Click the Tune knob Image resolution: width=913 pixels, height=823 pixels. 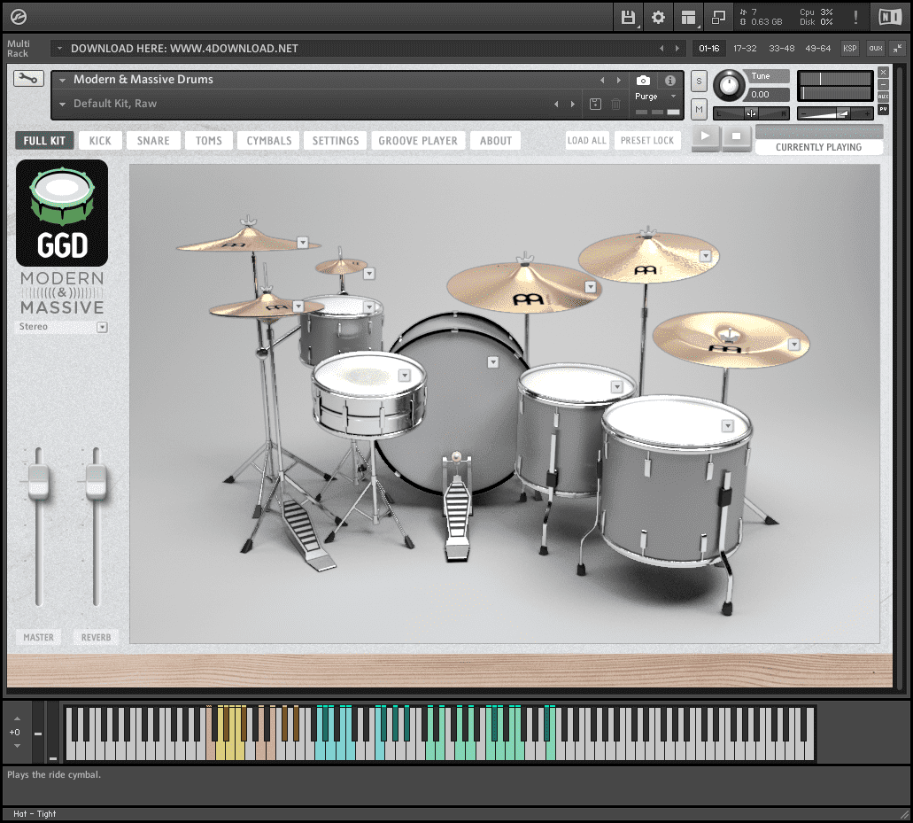coord(729,85)
